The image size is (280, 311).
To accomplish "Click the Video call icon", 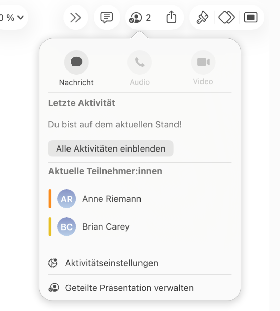I will click(x=203, y=62).
